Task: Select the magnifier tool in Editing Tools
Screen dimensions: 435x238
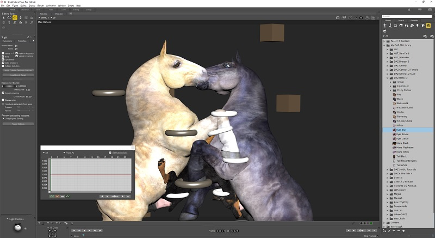Action: pyautogui.click(x=32, y=22)
